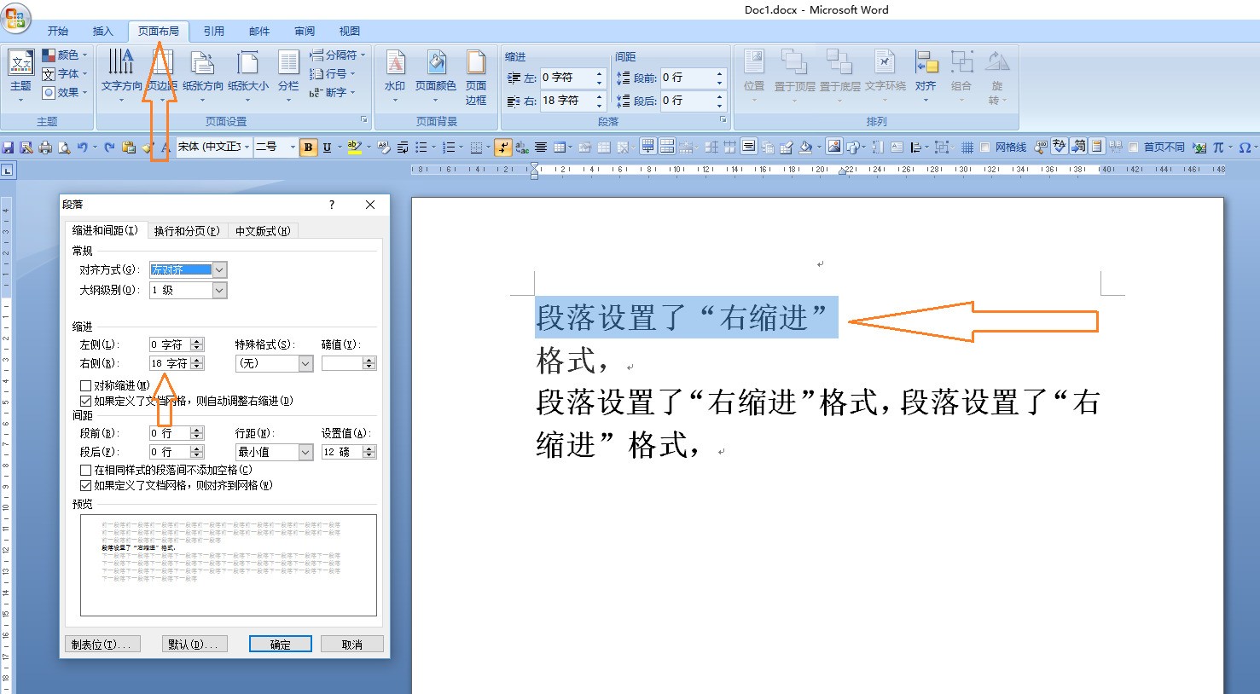Open the 页面设置 dialog launcher

pos(364,120)
